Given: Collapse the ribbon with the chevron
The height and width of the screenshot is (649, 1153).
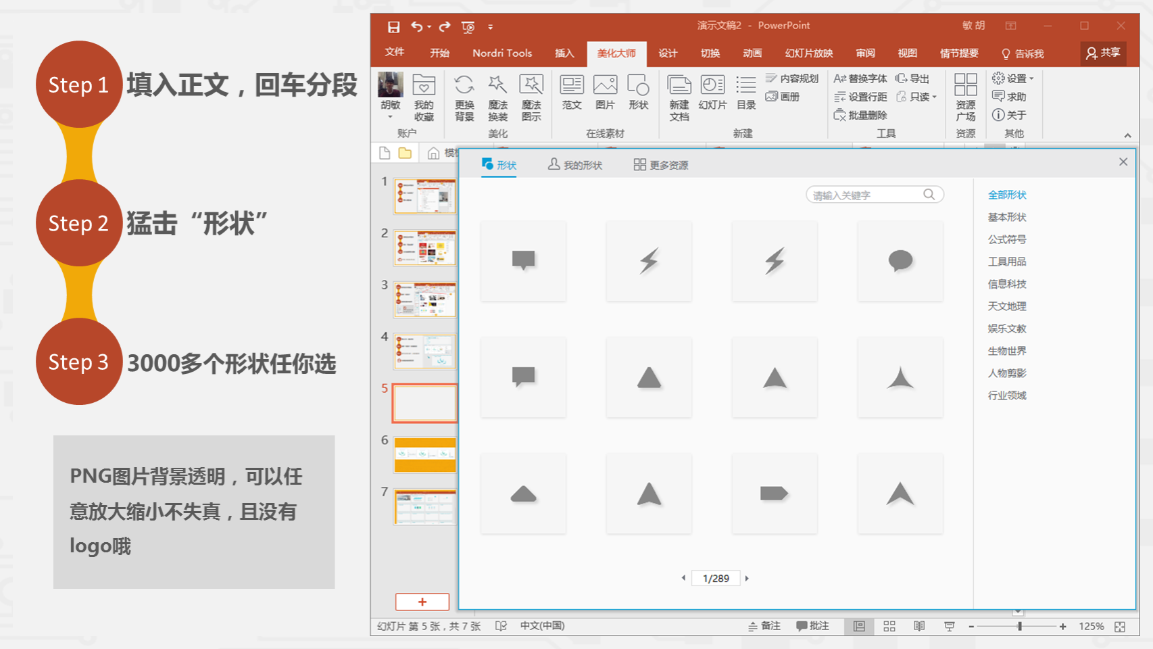Looking at the screenshot, I should coord(1127,136).
